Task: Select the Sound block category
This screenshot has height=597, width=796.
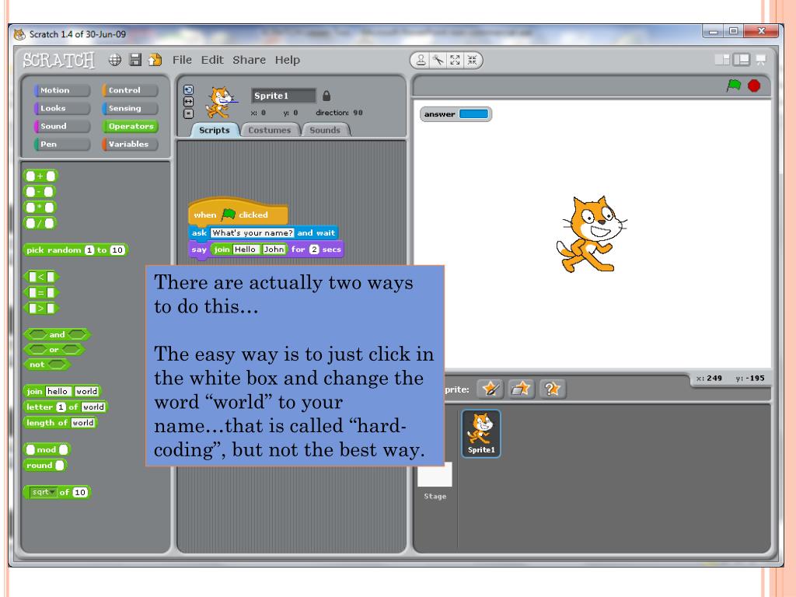Action: point(62,126)
